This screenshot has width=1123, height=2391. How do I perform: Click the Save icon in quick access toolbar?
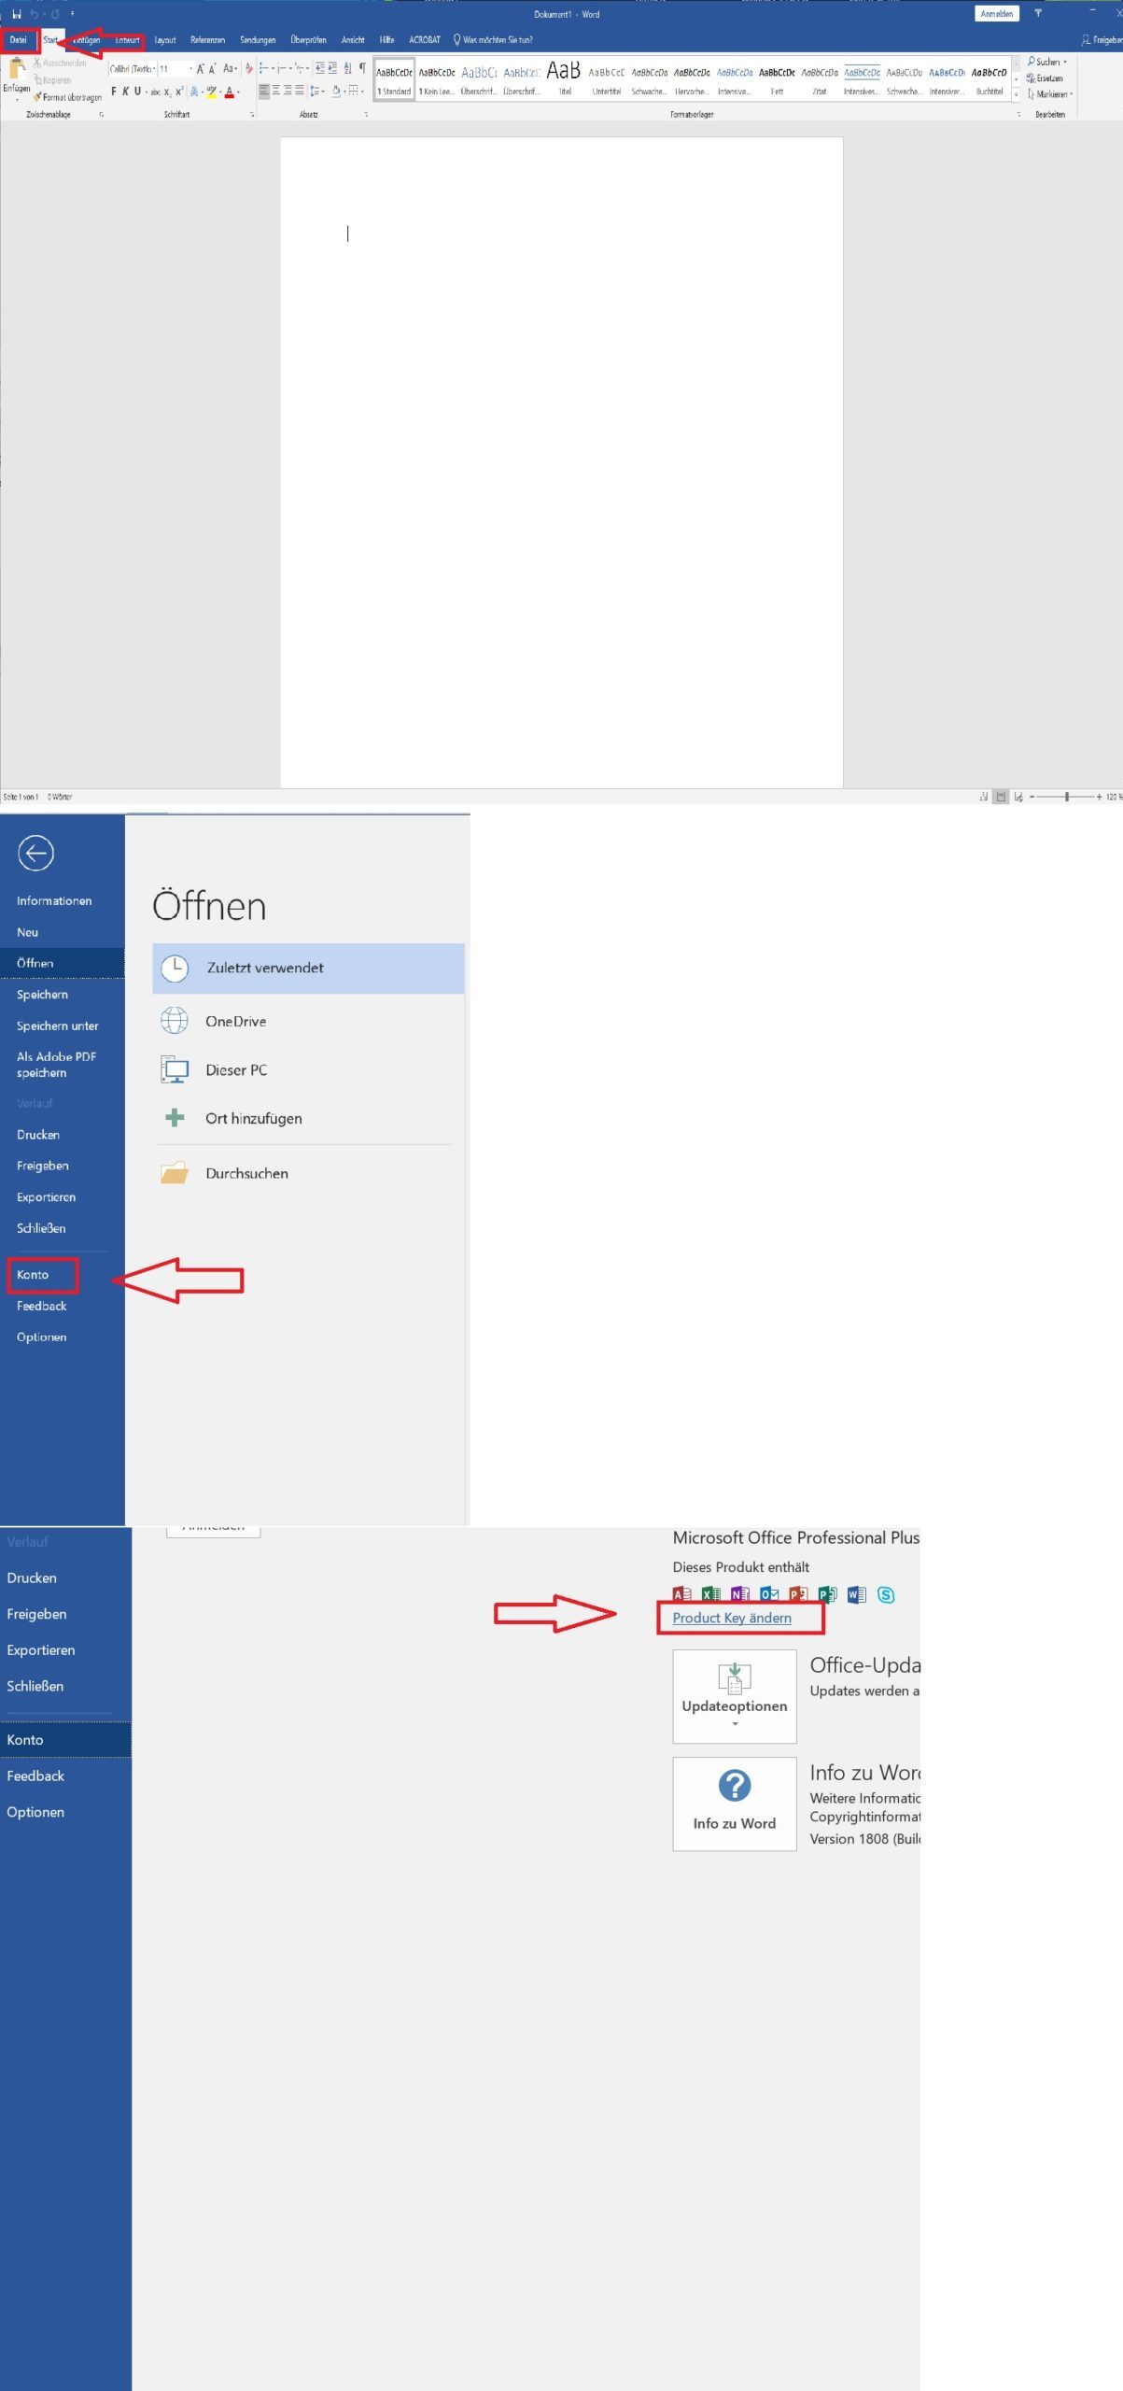(x=17, y=14)
